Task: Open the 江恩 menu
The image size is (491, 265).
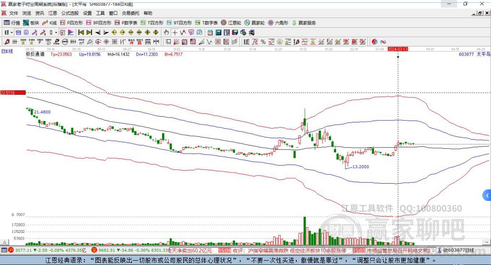Action: pyautogui.click(x=53, y=13)
